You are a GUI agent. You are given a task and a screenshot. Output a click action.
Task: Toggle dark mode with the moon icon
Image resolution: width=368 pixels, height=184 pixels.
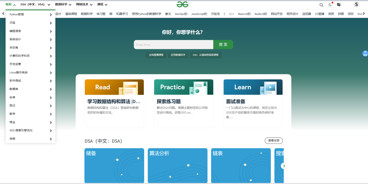click(330, 5)
